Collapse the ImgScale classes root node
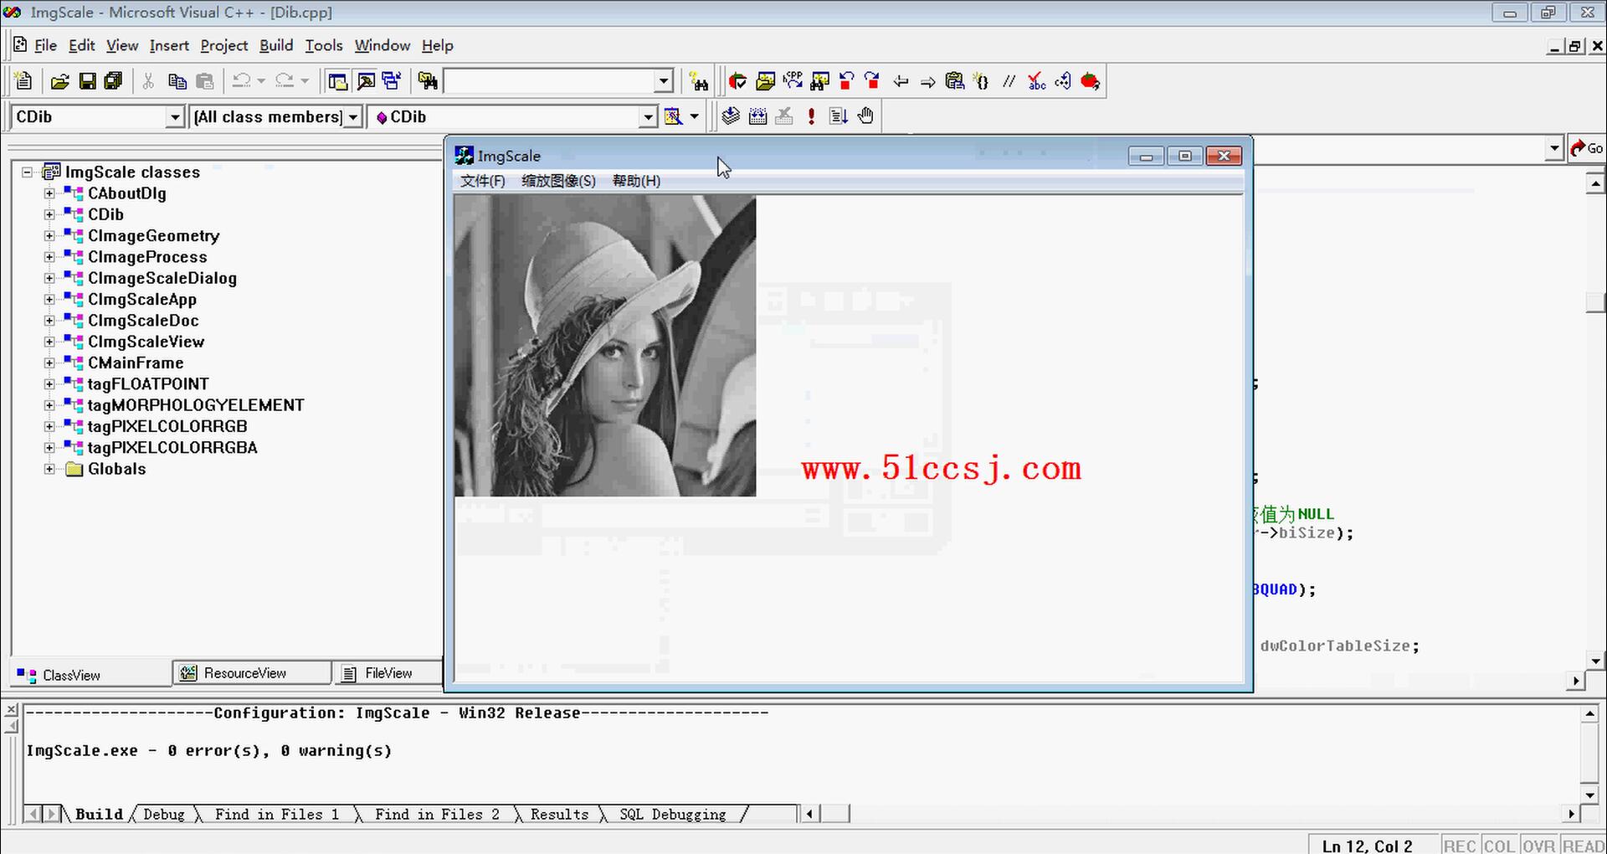The image size is (1607, 854). coord(27,172)
